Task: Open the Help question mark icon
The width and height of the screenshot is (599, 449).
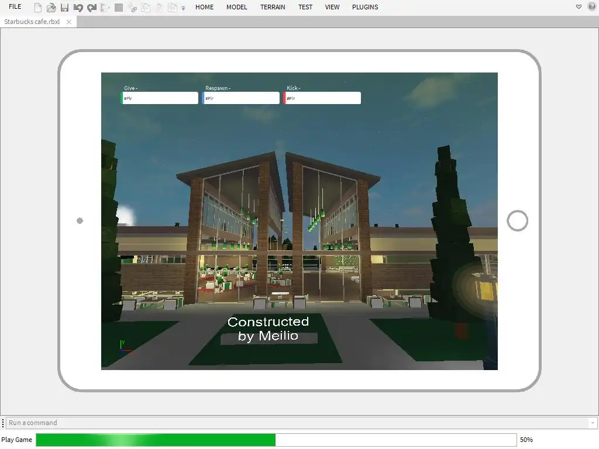Action: (591, 6)
